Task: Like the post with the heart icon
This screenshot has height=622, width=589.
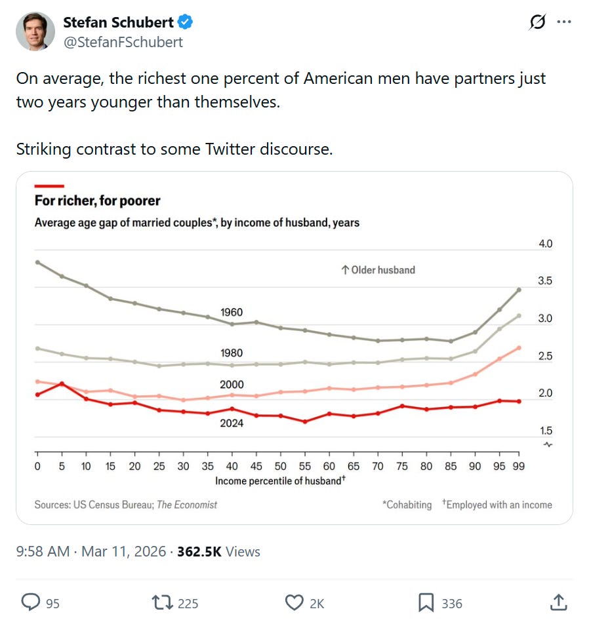Action: (x=294, y=602)
